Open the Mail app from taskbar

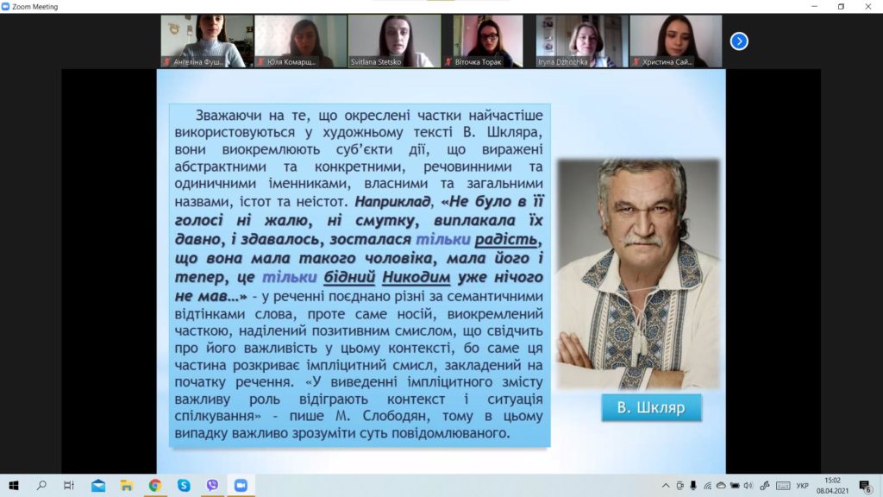click(x=98, y=486)
